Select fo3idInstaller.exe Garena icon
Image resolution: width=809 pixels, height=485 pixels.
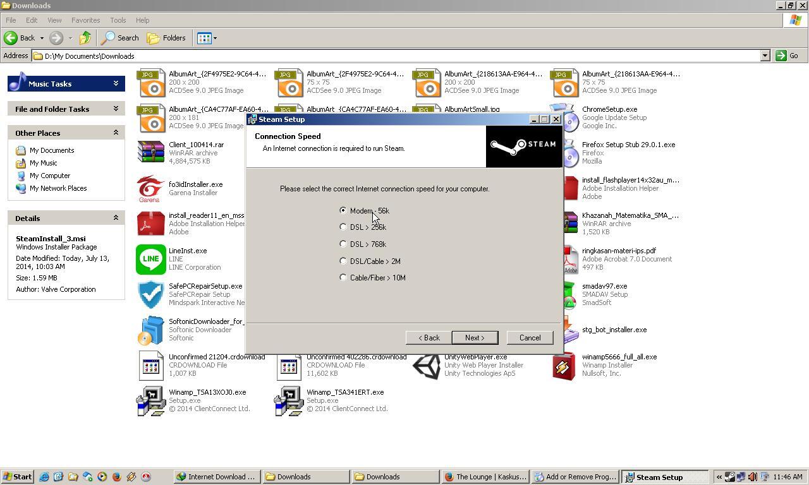click(151, 188)
